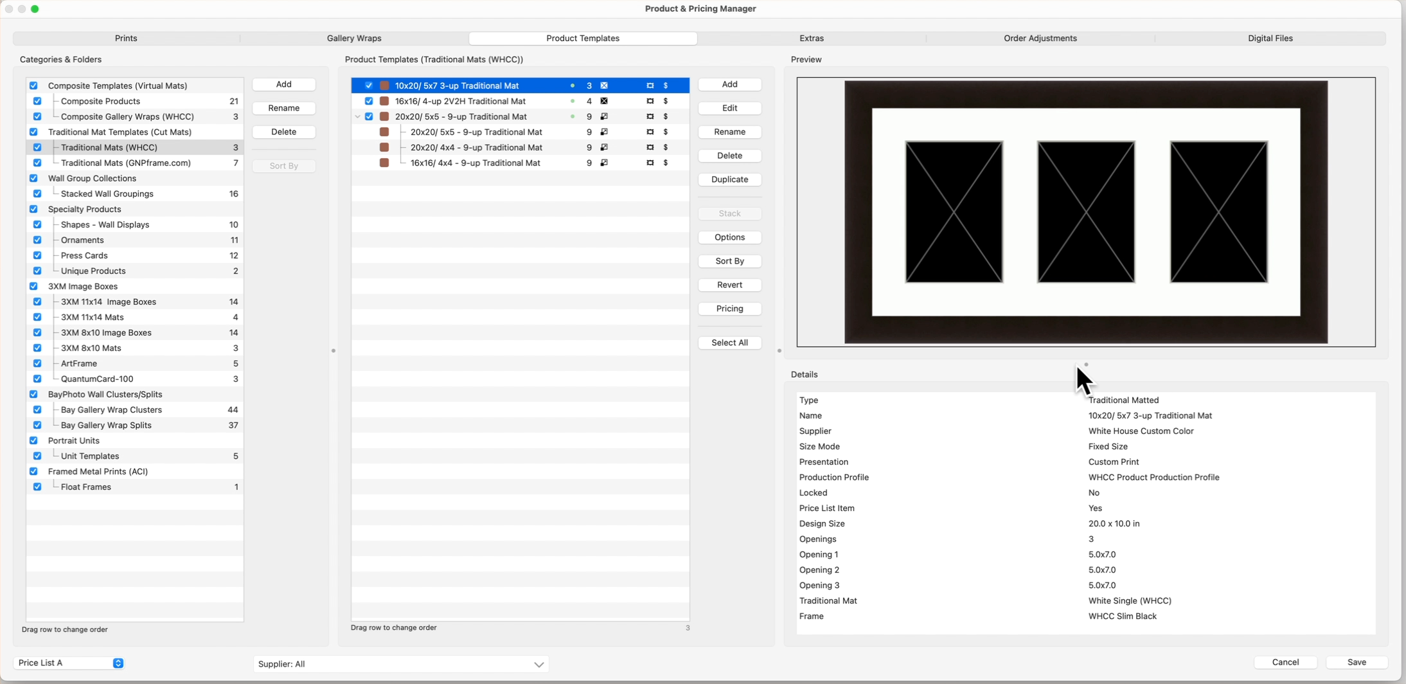Click the resize icon on the 20x20/ 4x4 - 9-up row
Image resolution: width=1406 pixels, height=684 pixels.
point(604,147)
